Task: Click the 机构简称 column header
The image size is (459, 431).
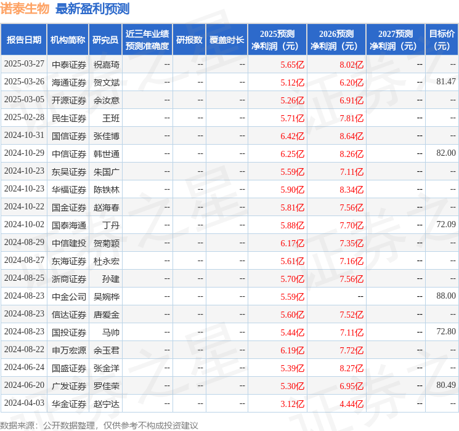Action: click(68, 40)
